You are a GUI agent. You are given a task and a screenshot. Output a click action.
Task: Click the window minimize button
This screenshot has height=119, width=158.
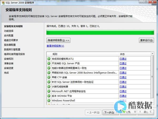pyautogui.click(x=141, y=2)
